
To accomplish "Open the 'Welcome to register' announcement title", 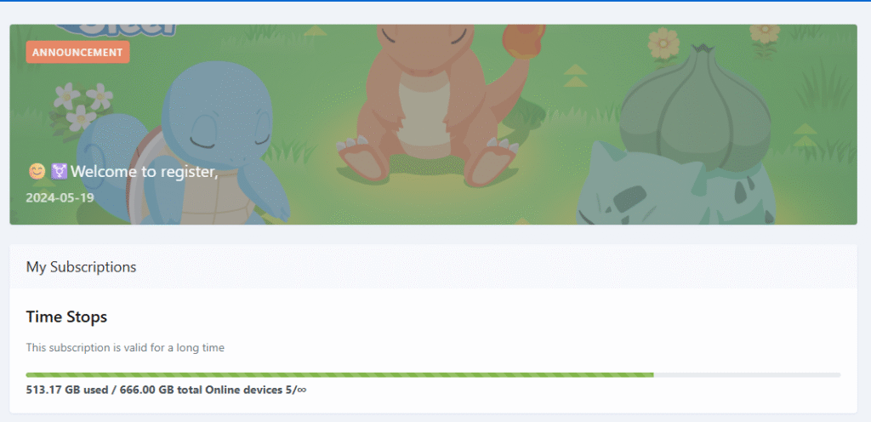I will pyautogui.click(x=145, y=172).
